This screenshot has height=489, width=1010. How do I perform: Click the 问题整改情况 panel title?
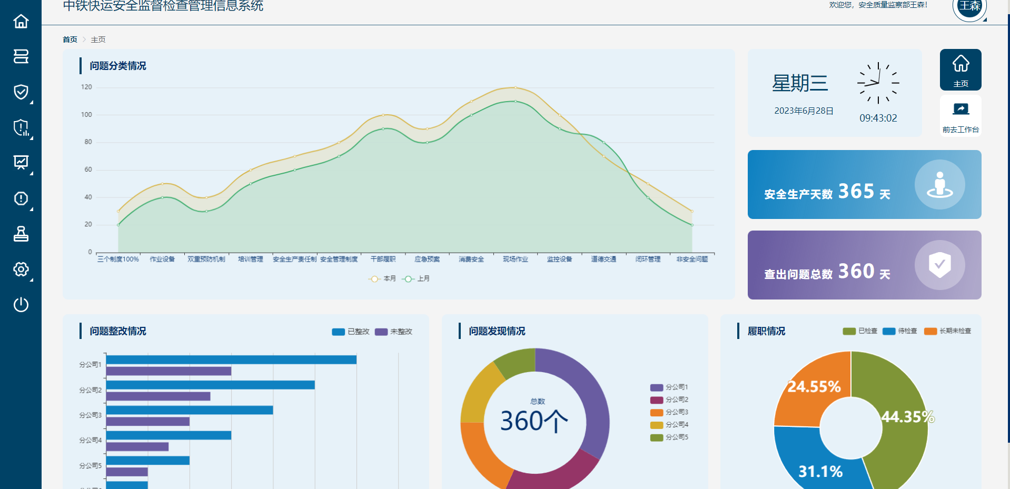click(x=118, y=331)
